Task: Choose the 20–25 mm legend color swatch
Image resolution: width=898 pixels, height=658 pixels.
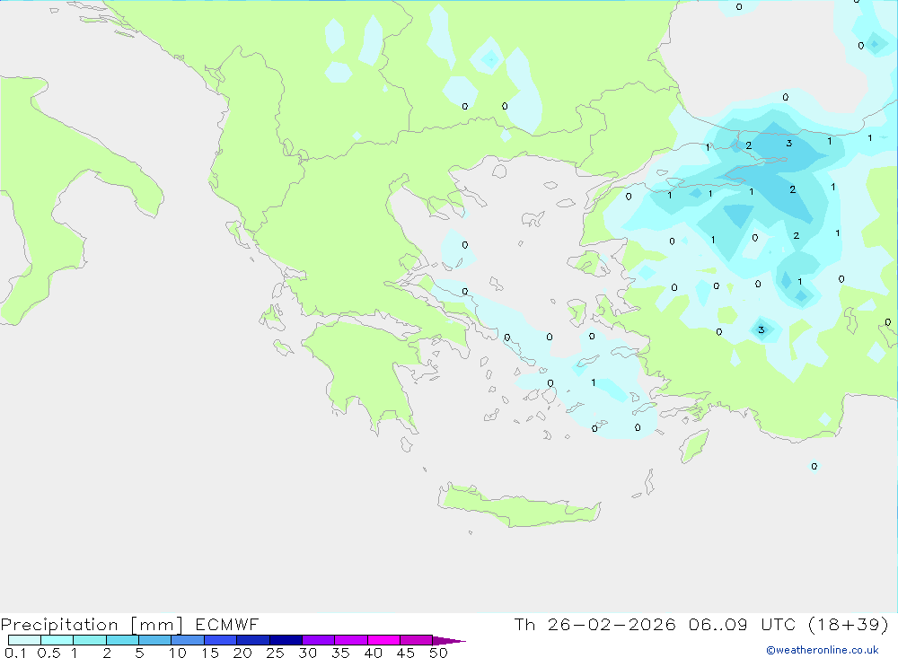Action: [253, 640]
